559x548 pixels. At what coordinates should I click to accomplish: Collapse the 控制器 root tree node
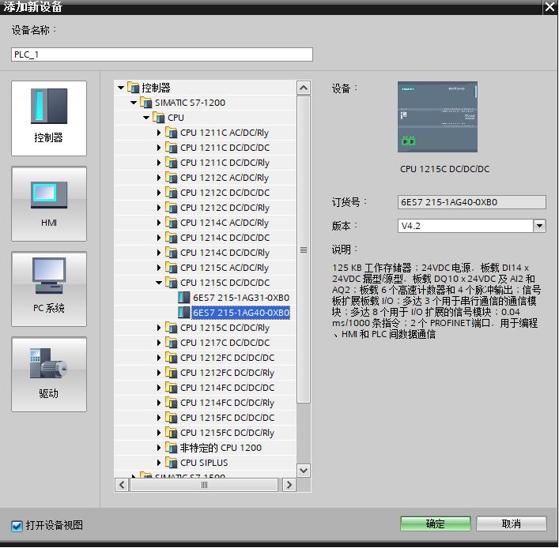pyautogui.click(x=121, y=88)
